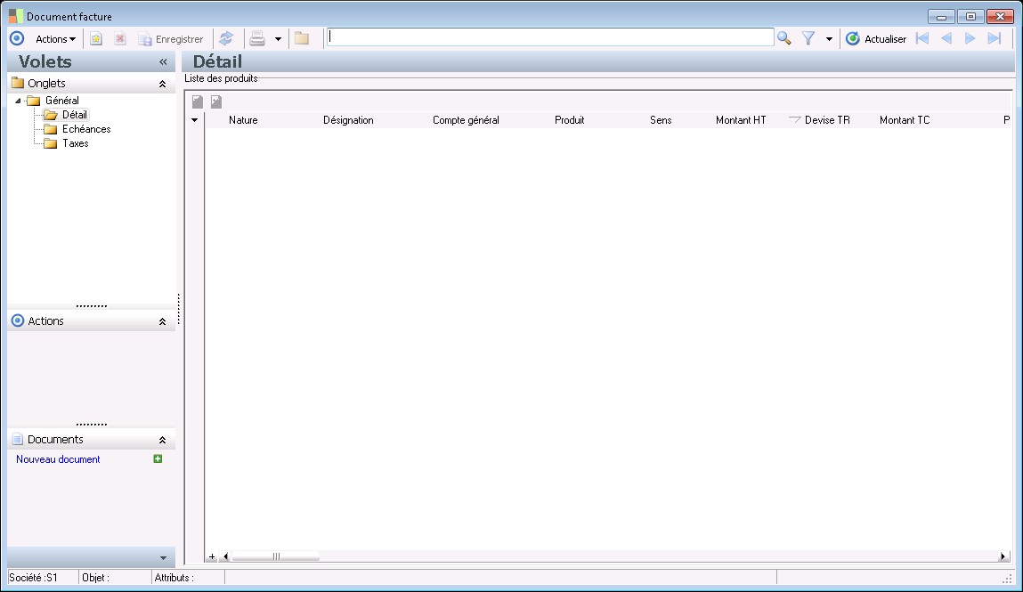This screenshot has width=1023, height=592.
Task: Click the Montant TC column header
Action: pyautogui.click(x=905, y=120)
